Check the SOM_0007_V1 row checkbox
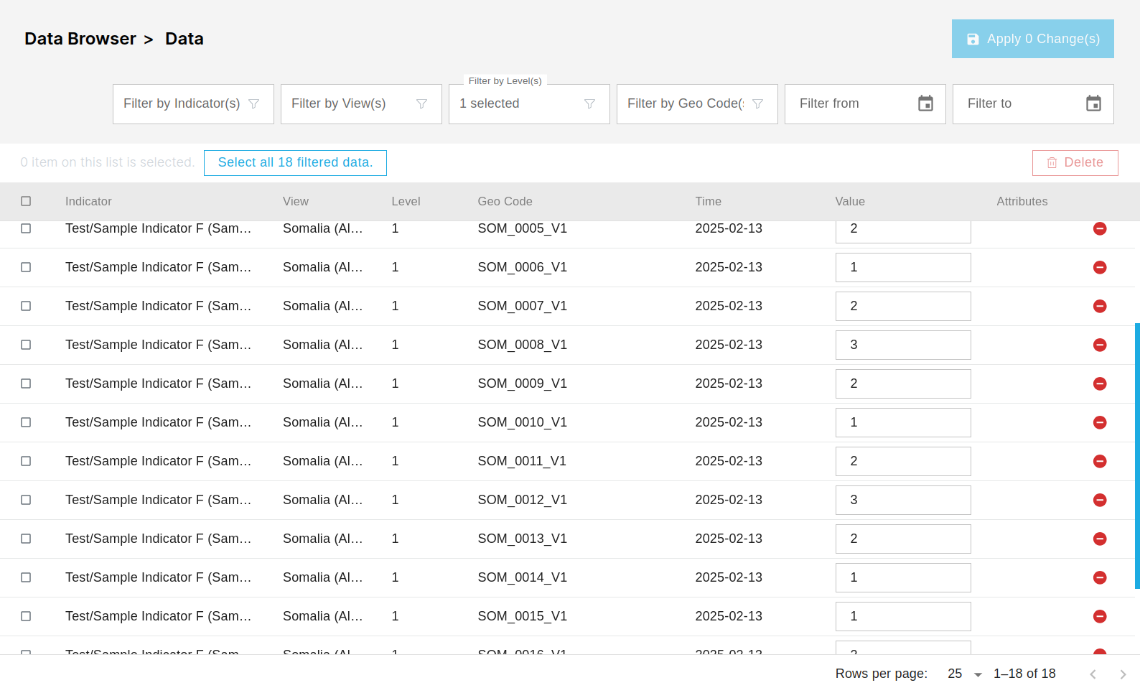 (26, 306)
